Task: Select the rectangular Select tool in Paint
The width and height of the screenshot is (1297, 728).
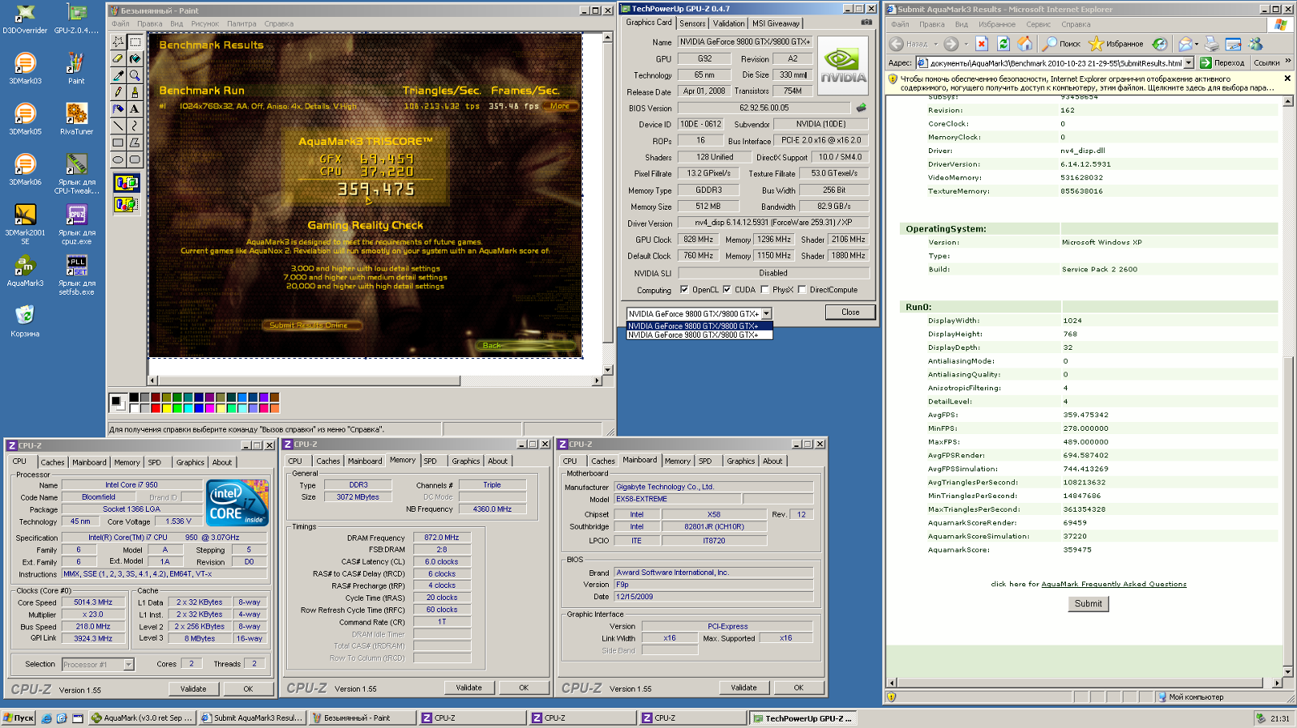Action: 135,41
